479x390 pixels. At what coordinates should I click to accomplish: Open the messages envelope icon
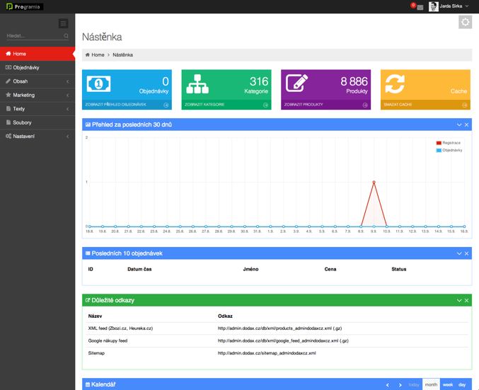pos(420,7)
